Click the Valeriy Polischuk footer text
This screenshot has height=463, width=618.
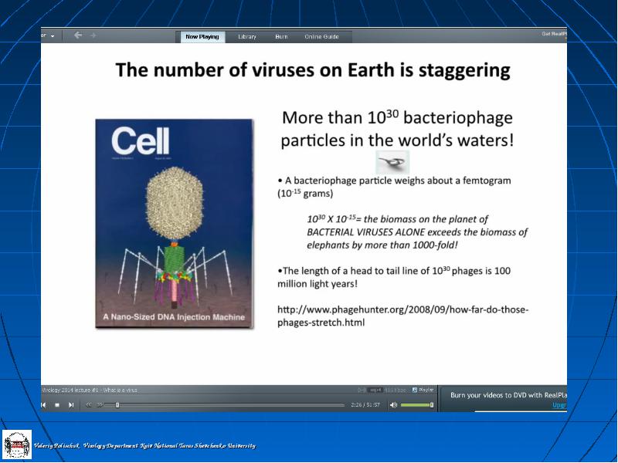(144, 446)
